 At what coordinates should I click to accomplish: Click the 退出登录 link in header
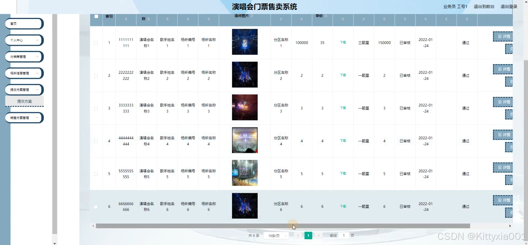pyautogui.click(x=509, y=7)
